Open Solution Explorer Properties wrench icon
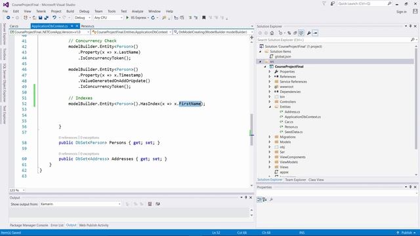 point(309,33)
